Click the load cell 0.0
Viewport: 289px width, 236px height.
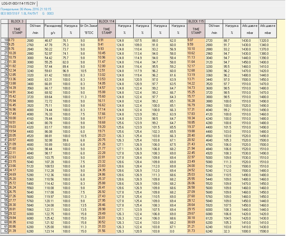(178, 231)
